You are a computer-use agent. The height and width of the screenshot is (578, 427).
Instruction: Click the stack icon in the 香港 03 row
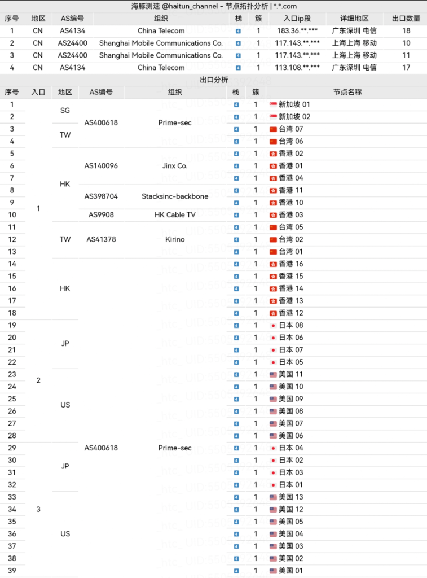point(236,215)
